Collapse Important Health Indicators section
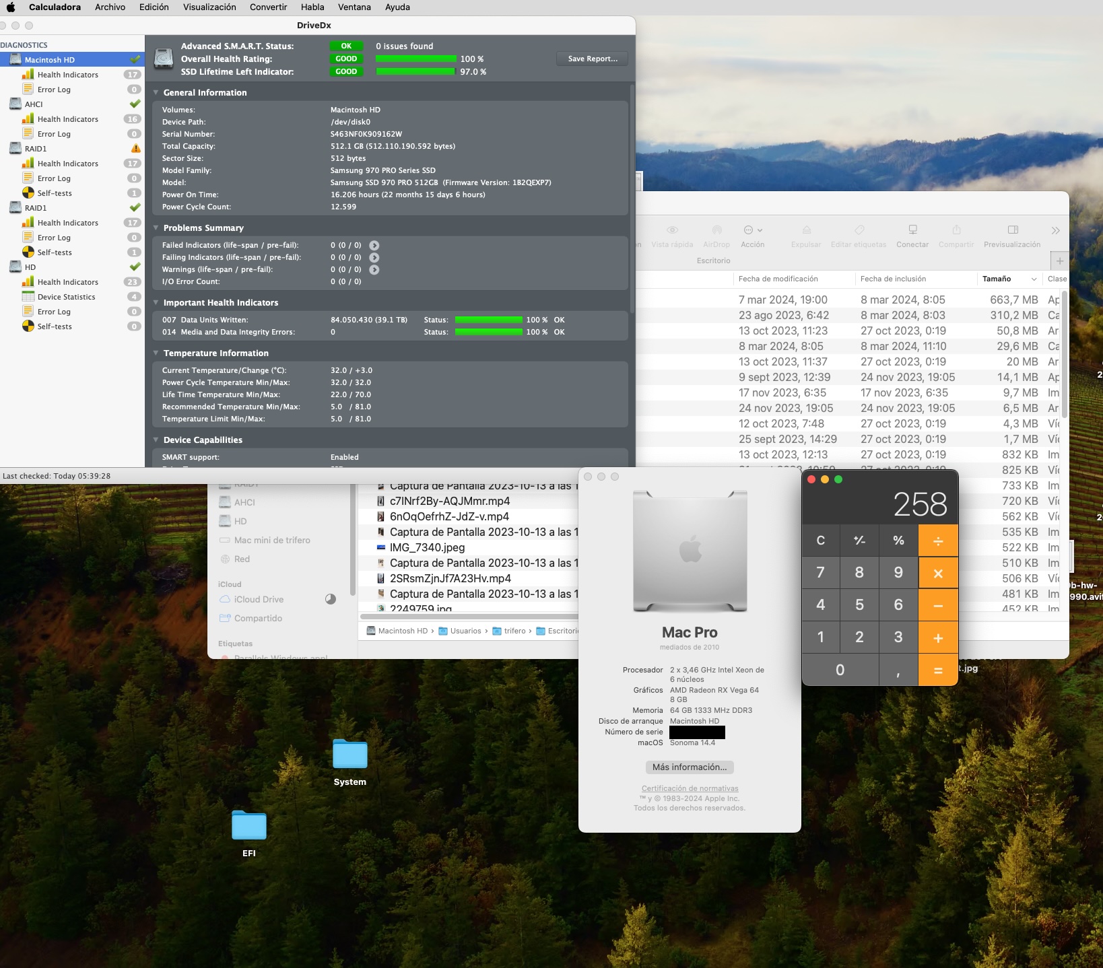The width and height of the screenshot is (1103, 968). [156, 303]
